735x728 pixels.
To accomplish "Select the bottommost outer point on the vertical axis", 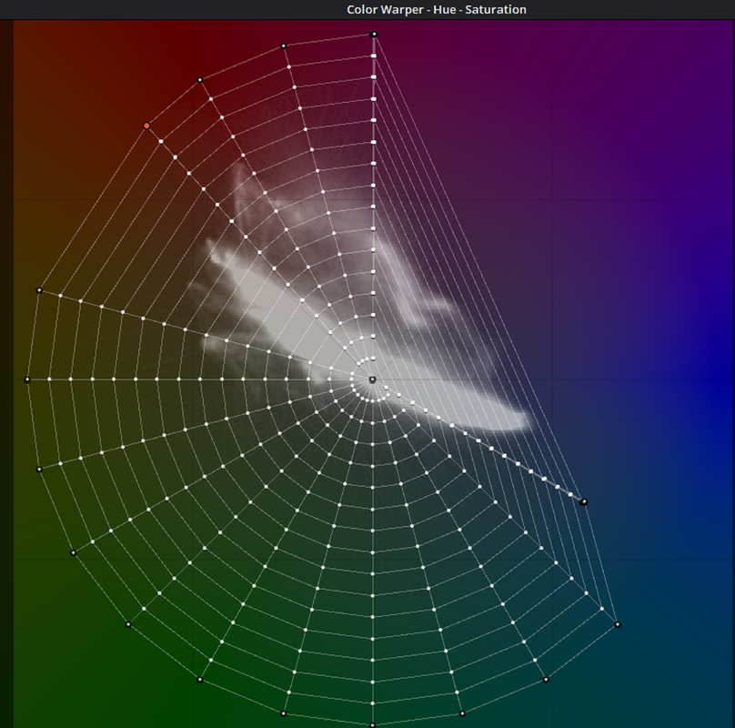I will 373,725.
